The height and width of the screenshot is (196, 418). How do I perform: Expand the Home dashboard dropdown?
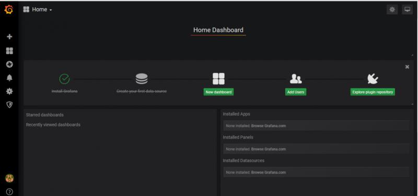38,9
